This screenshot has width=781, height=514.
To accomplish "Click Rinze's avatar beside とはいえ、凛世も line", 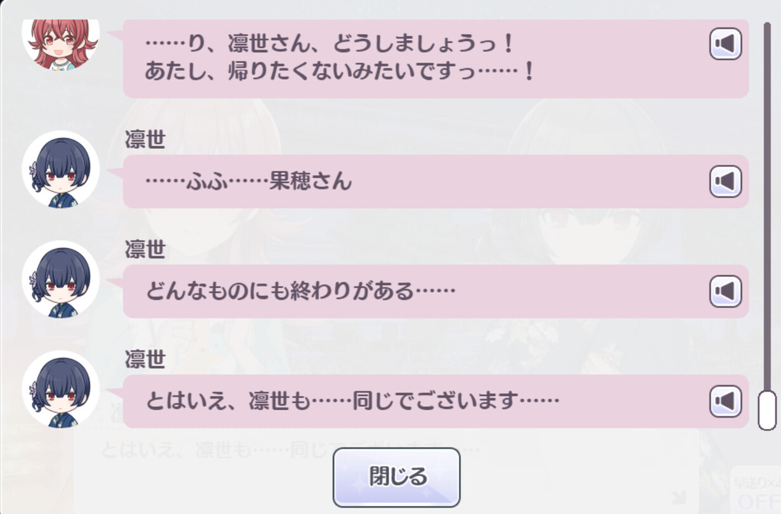I will pos(61,389).
